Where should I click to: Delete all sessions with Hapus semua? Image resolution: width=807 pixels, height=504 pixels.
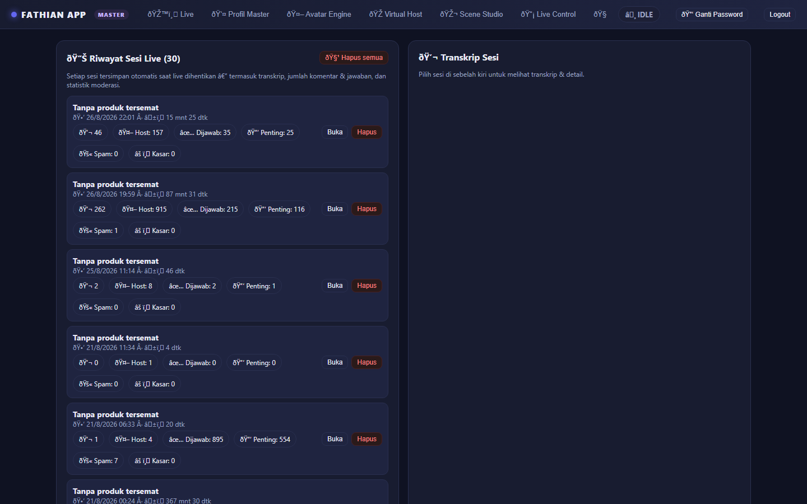(354, 58)
